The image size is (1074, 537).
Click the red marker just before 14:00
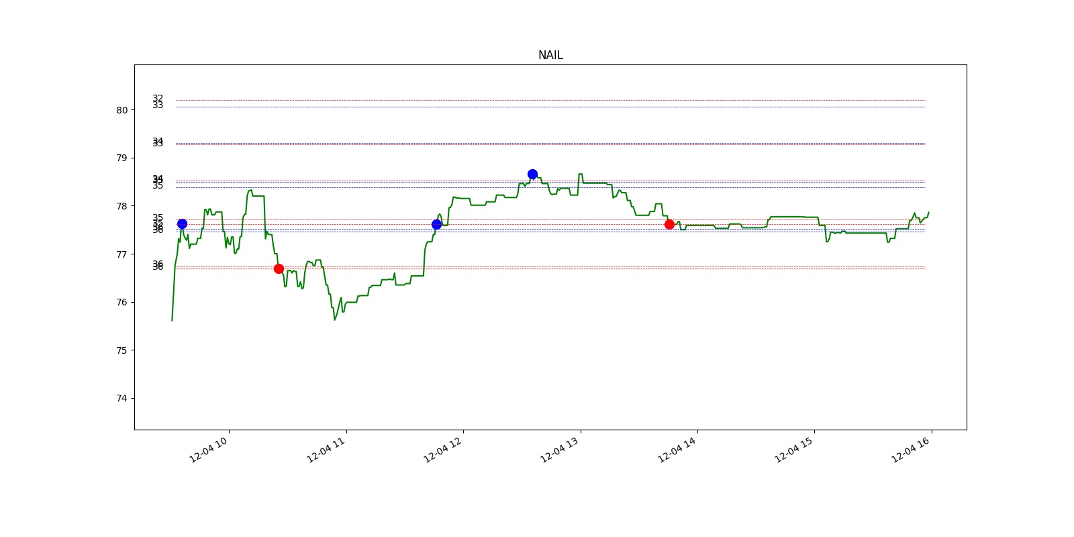coord(669,224)
